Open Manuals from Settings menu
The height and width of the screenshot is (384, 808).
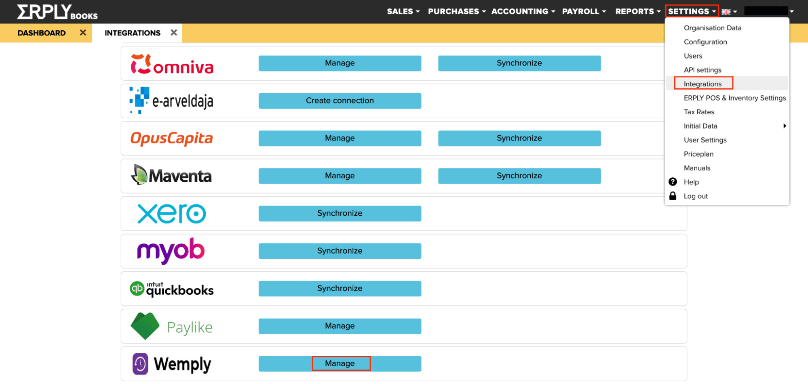pyautogui.click(x=697, y=168)
